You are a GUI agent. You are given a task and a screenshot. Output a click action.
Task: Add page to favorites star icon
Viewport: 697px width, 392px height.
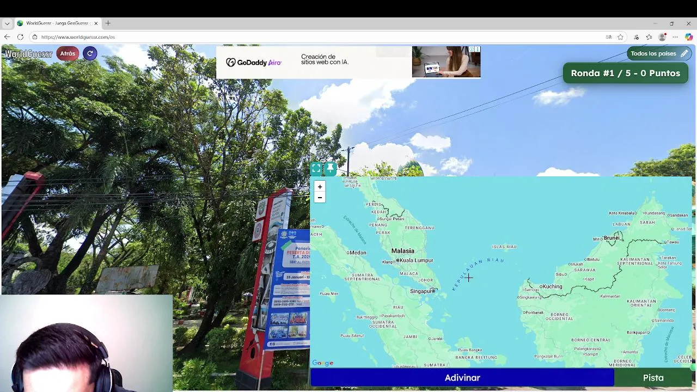(620, 37)
